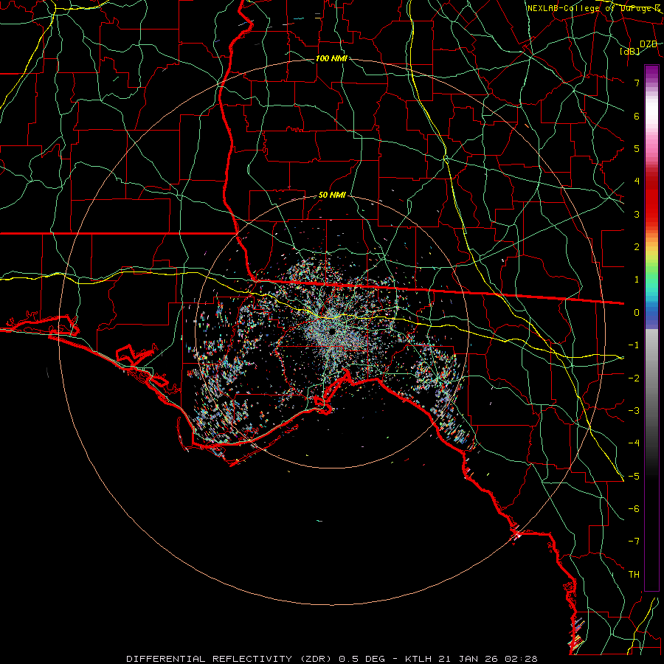Screen dimensions: 664x664
Task: Click the '50 NMI' range ring label
Action: [x=332, y=196]
